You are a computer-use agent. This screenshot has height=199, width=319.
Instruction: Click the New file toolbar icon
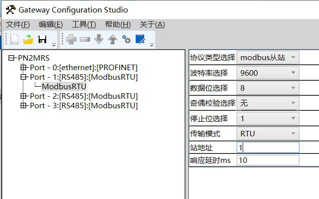click(15, 40)
